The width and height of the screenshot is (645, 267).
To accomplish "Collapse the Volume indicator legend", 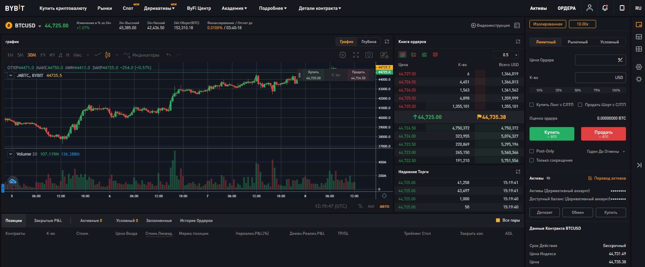I will 11,154.
